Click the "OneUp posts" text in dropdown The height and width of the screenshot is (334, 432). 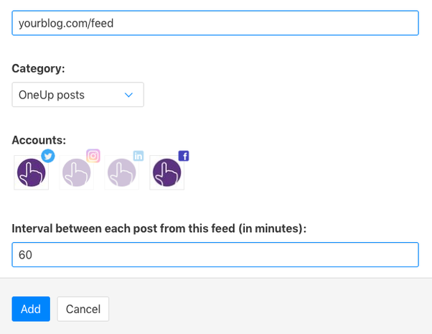52,95
